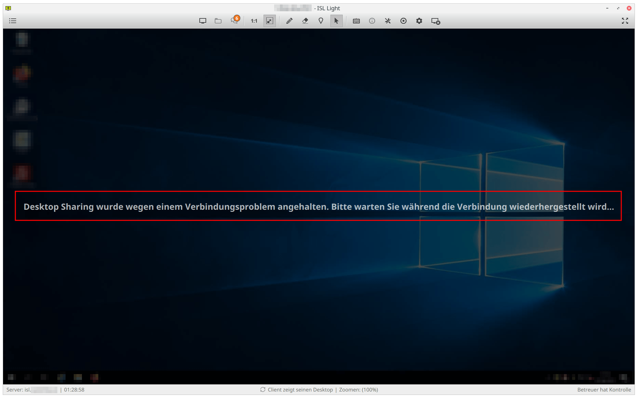Show session information icon
638x398 pixels.
372,21
